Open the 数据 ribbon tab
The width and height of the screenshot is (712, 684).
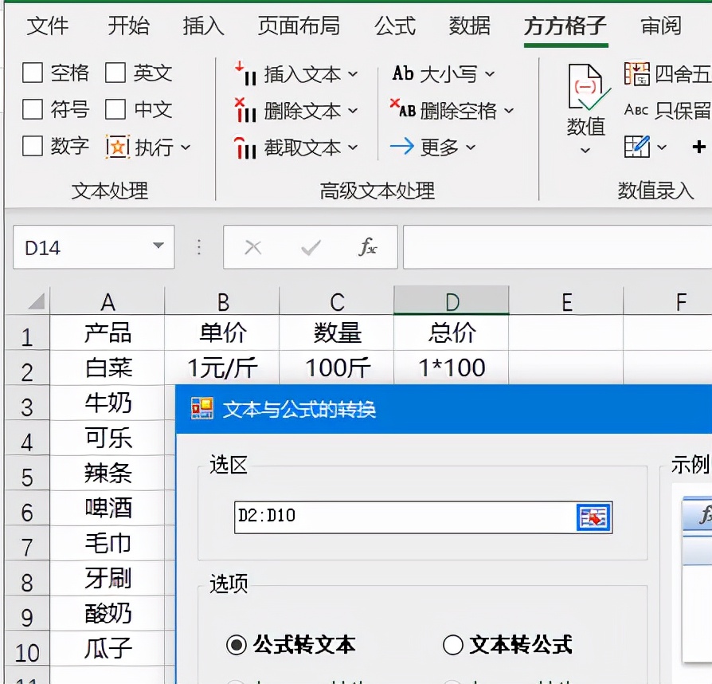tap(470, 26)
